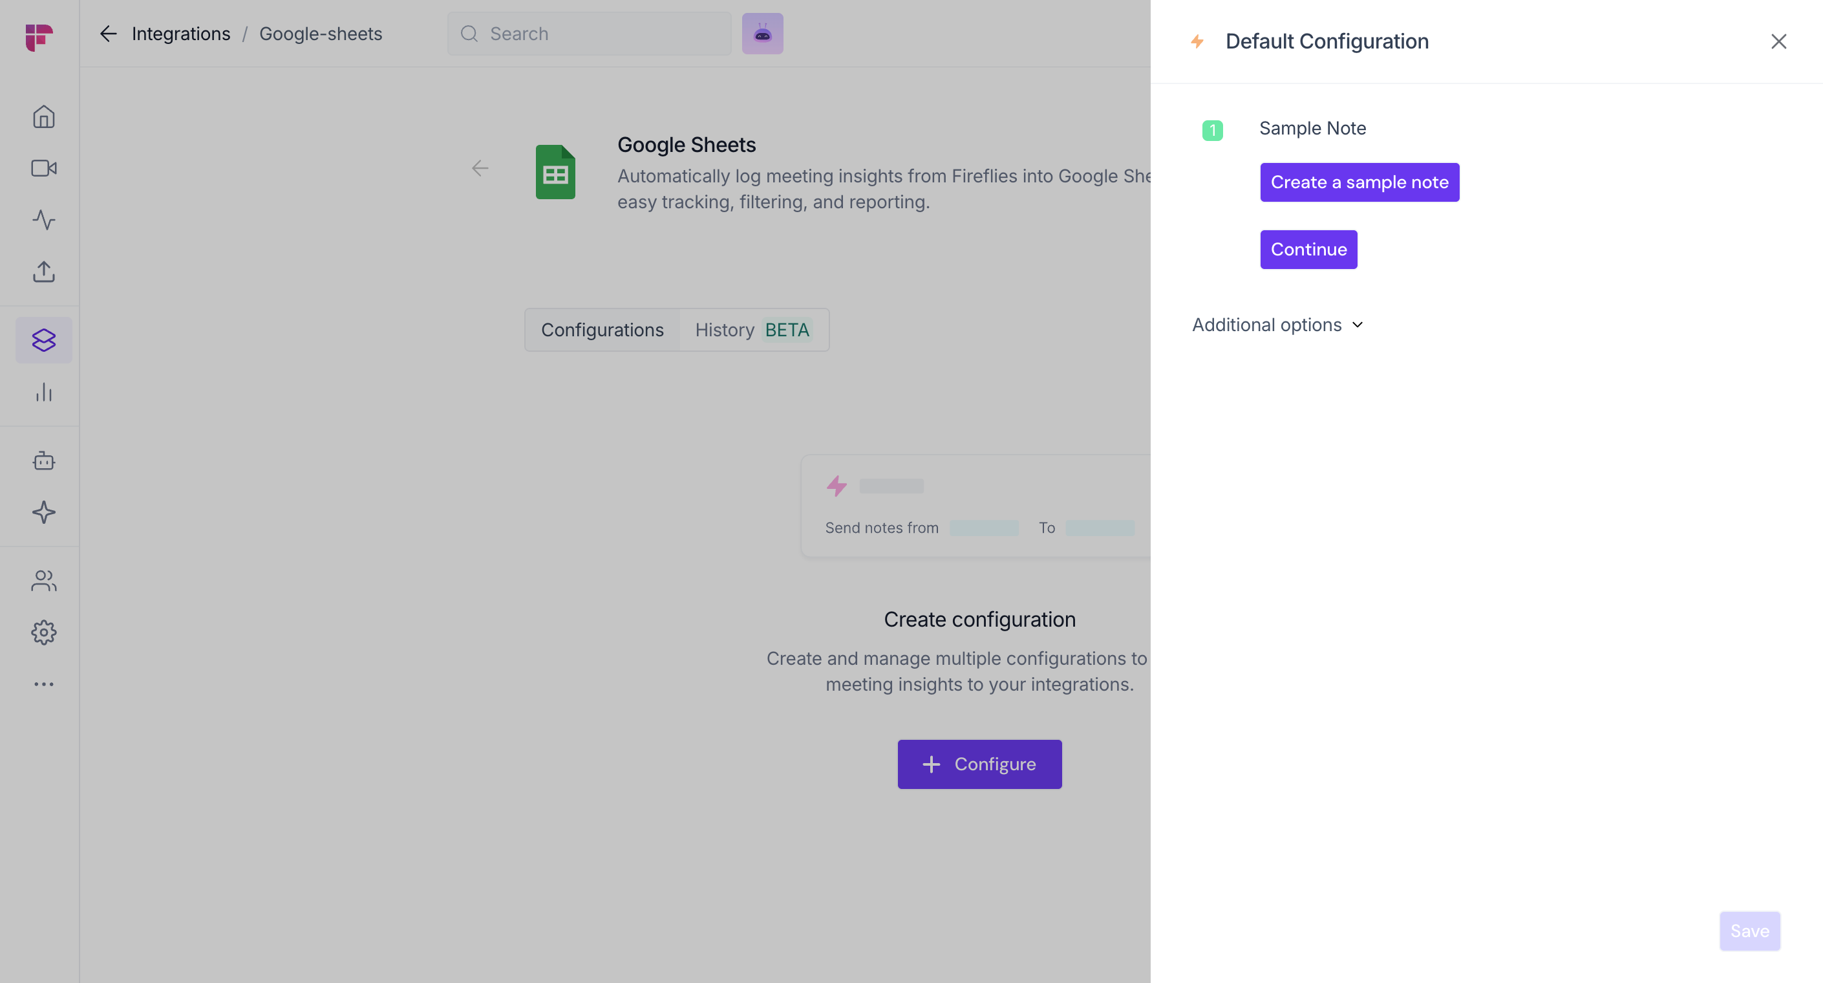
Task: Click the three-dot More icon in sidebar
Action: [x=44, y=684]
